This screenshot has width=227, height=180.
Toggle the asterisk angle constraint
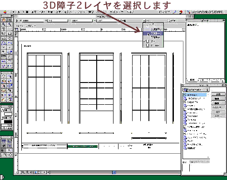[4, 146]
